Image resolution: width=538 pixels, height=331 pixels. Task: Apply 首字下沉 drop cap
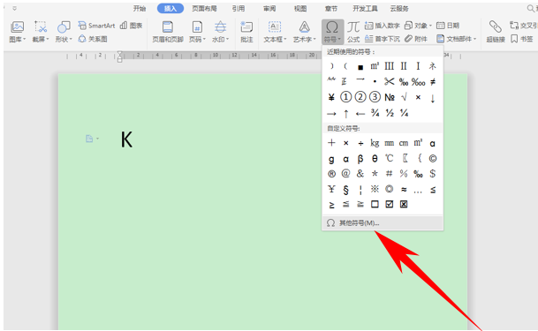click(383, 39)
